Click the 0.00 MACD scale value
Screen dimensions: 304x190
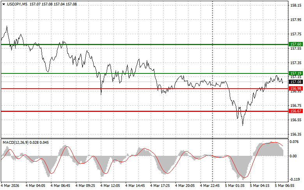coord(293,156)
